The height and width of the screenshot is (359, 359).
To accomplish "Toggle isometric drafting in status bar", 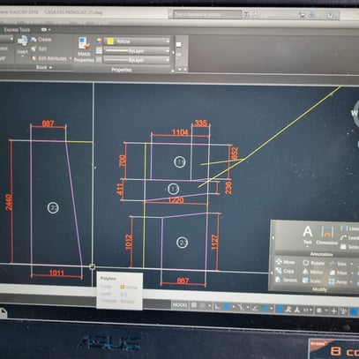I will click(x=241, y=308).
